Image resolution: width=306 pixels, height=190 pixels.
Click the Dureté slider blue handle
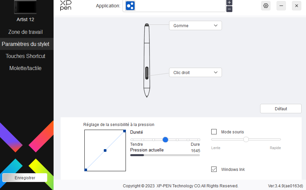[165, 139]
